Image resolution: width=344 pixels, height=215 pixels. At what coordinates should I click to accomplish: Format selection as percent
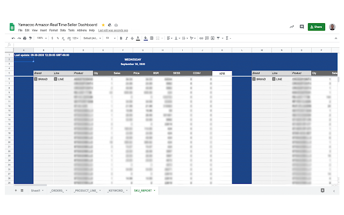coord(58,38)
